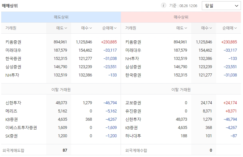Click 신한투자 in right 이탈 거래원 list

(x=133, y=119)
